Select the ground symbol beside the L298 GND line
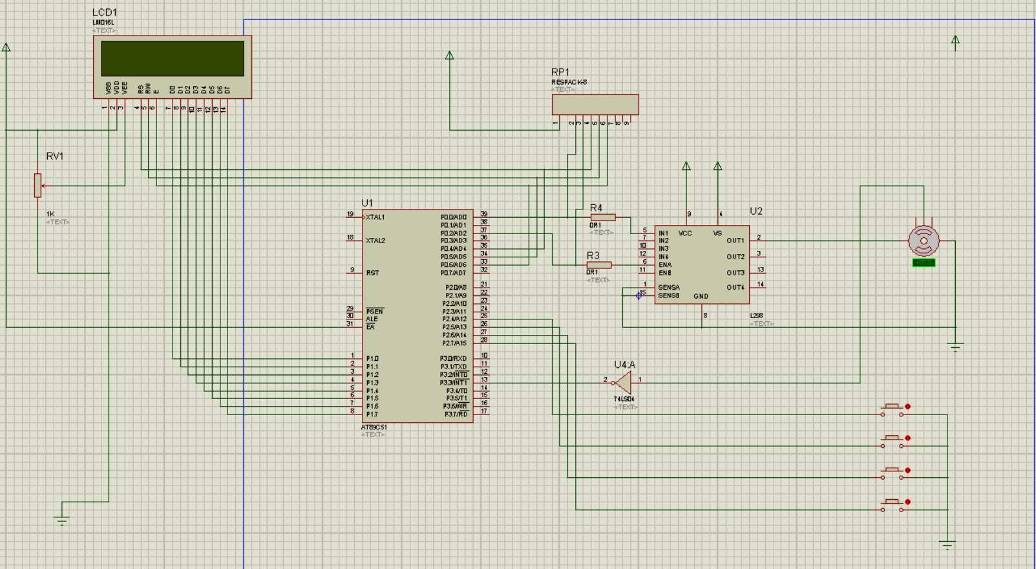 point(956,347)
